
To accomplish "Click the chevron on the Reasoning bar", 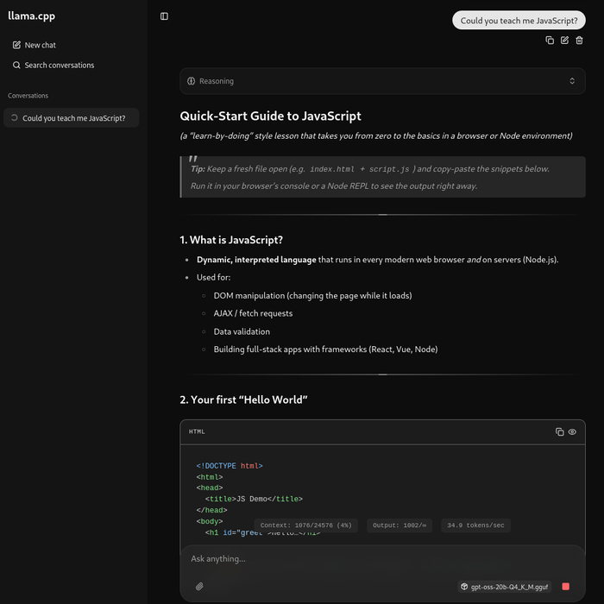I will [x=571, y=81].
